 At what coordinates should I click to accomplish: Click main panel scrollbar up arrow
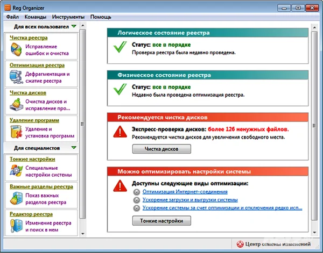coord(314,27)
